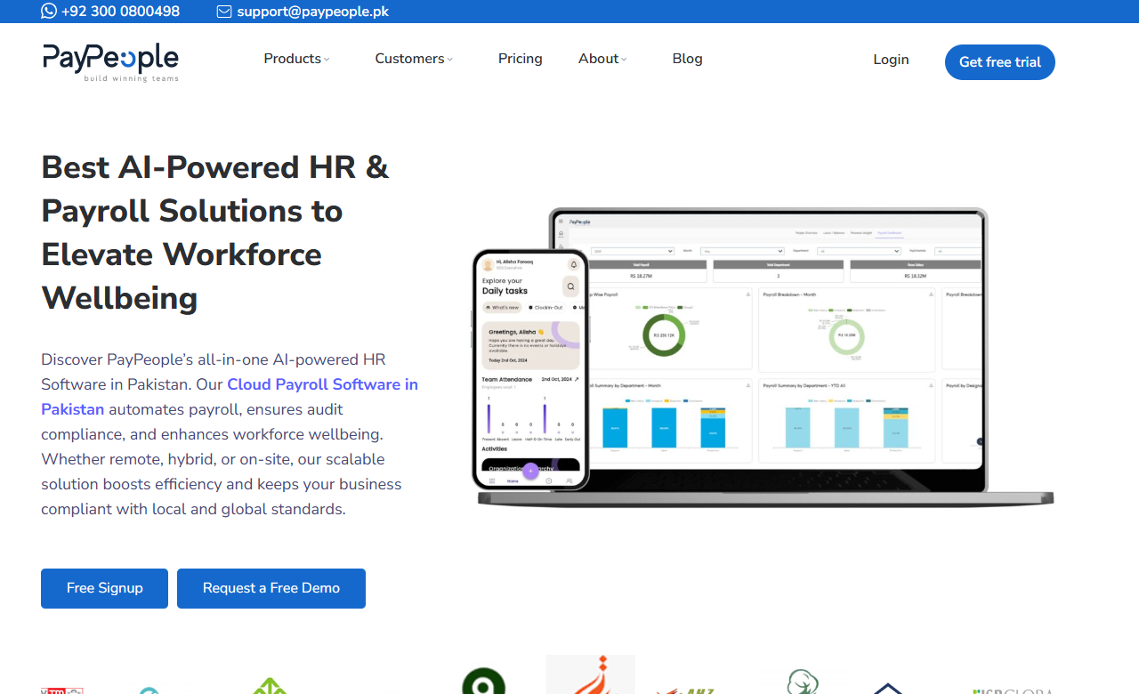Viewport: 1139px width, 694px height.
Task: Tap the purple plus floating action button
Action: [x=531, y=471]
